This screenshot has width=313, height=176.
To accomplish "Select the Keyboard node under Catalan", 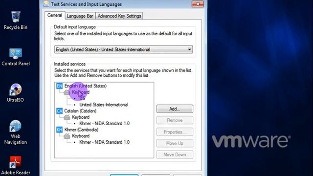I will click(x=81, y=117).
